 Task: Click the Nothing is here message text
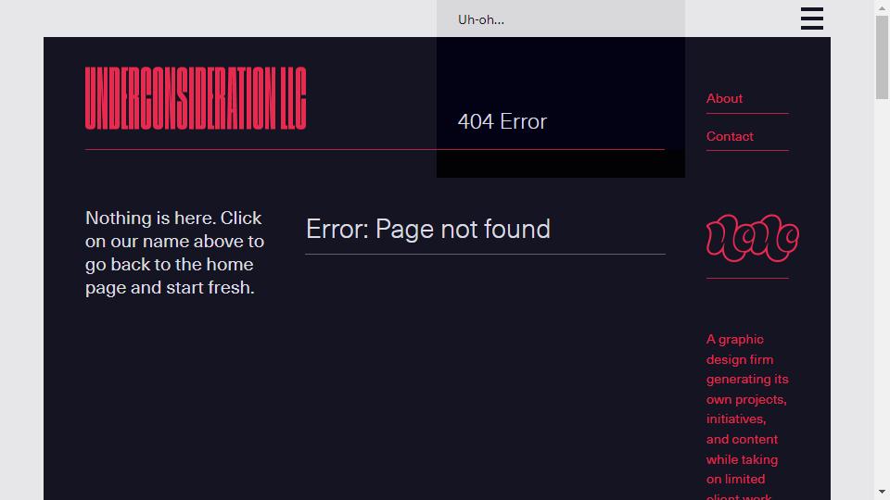click(175, 253)
